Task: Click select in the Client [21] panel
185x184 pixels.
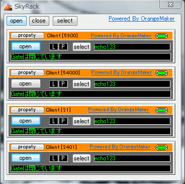Action: 81,121
